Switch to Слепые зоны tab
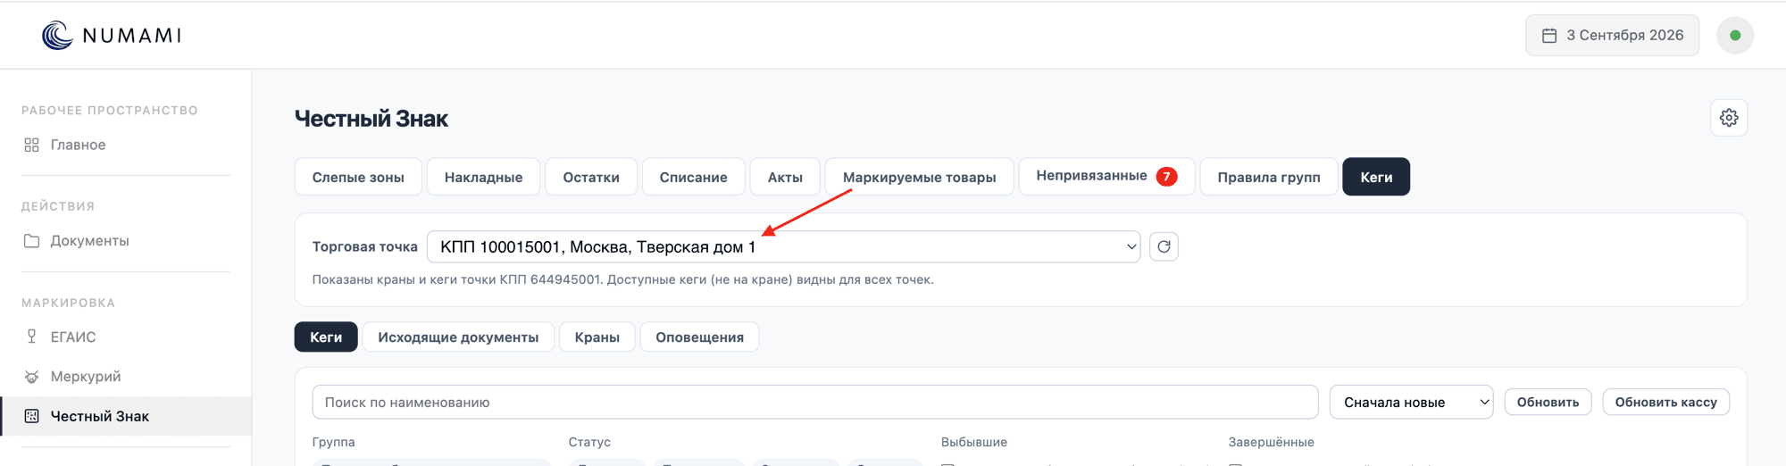The width and height of the screenshot is (1786, 466). (358, 177)
